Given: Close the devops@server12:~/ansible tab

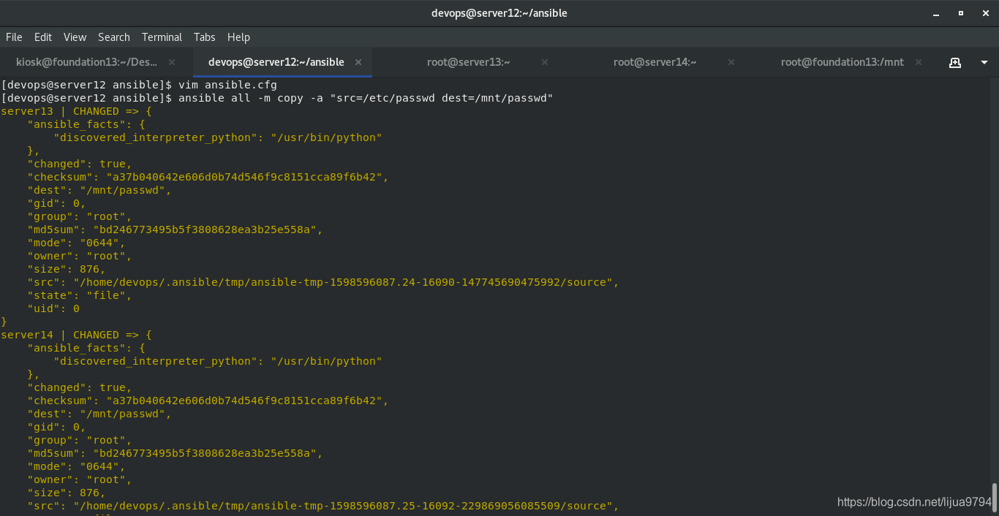Looking at the screenshot, I should 358,62.
